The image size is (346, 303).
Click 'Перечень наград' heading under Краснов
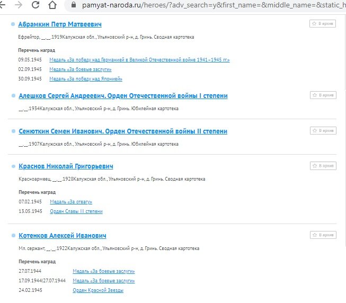pos(37,192)
